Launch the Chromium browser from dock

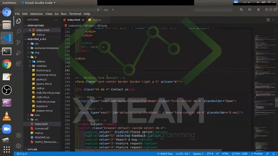[7, 12]
